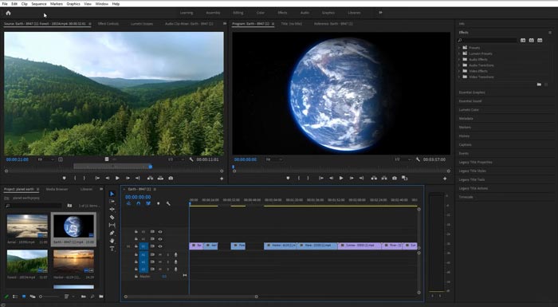
Task: Toggle V3 track output eye
Action: pyautogui.click(x=160, y=232)
